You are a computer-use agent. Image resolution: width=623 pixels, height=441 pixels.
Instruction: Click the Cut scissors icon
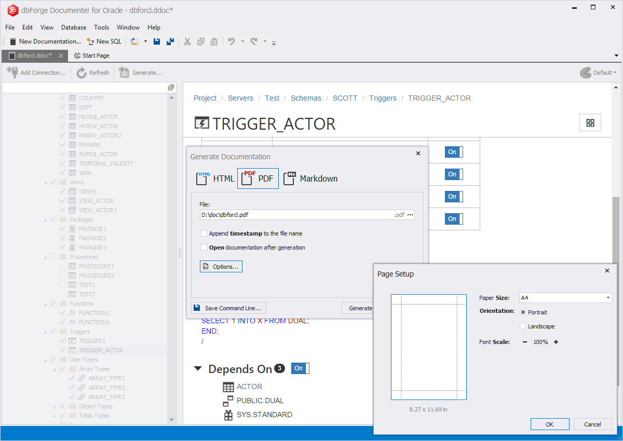point(187,42)
